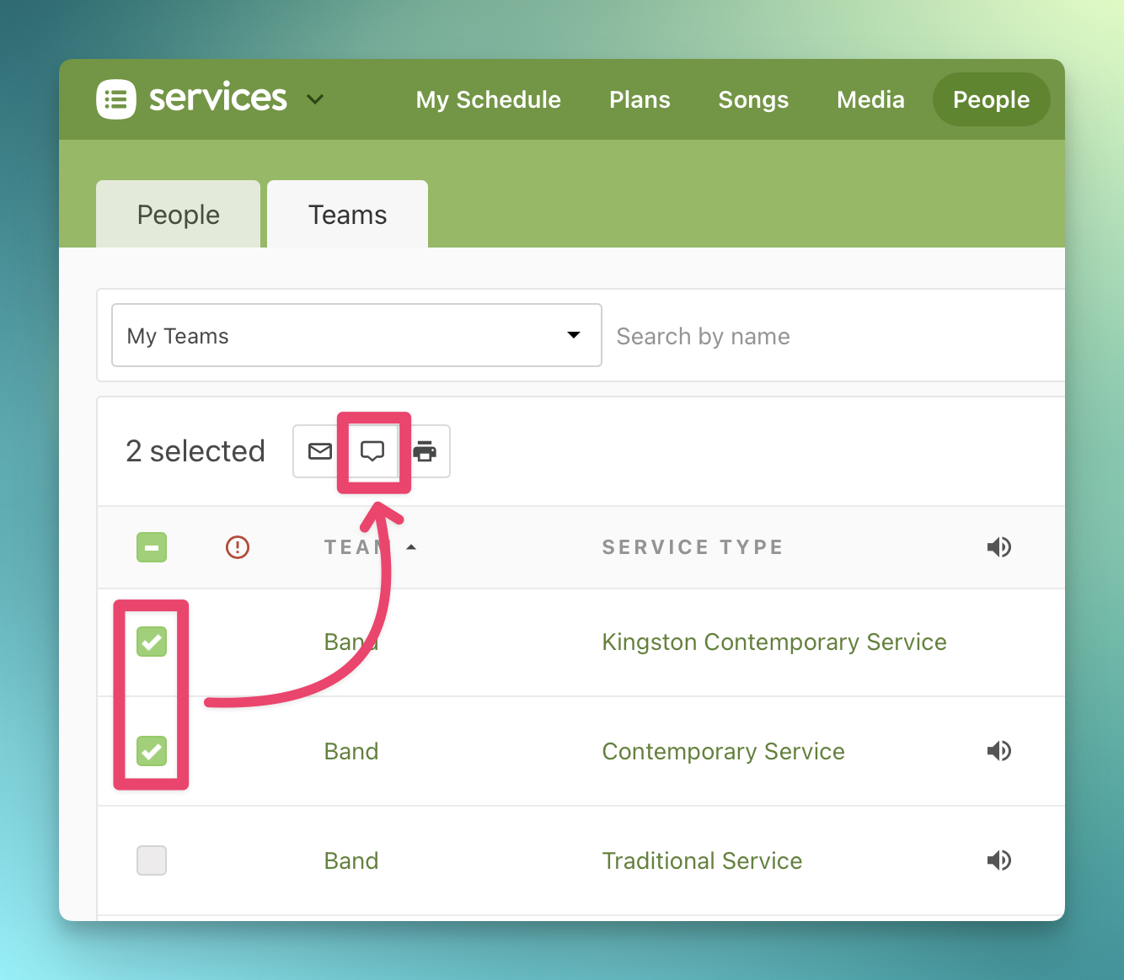The height and width of the screenshot is (980, 1124).
Task: Expand the services app switcher chevron
Action: (x=315, y=99)
